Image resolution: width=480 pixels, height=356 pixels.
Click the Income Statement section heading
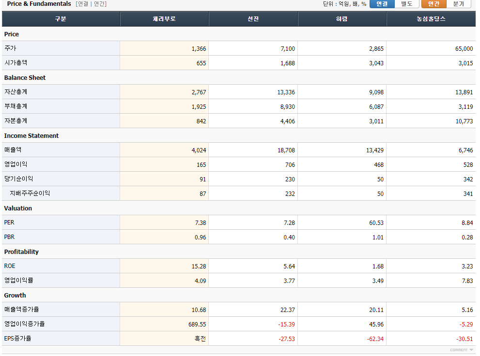click(31, 136)
